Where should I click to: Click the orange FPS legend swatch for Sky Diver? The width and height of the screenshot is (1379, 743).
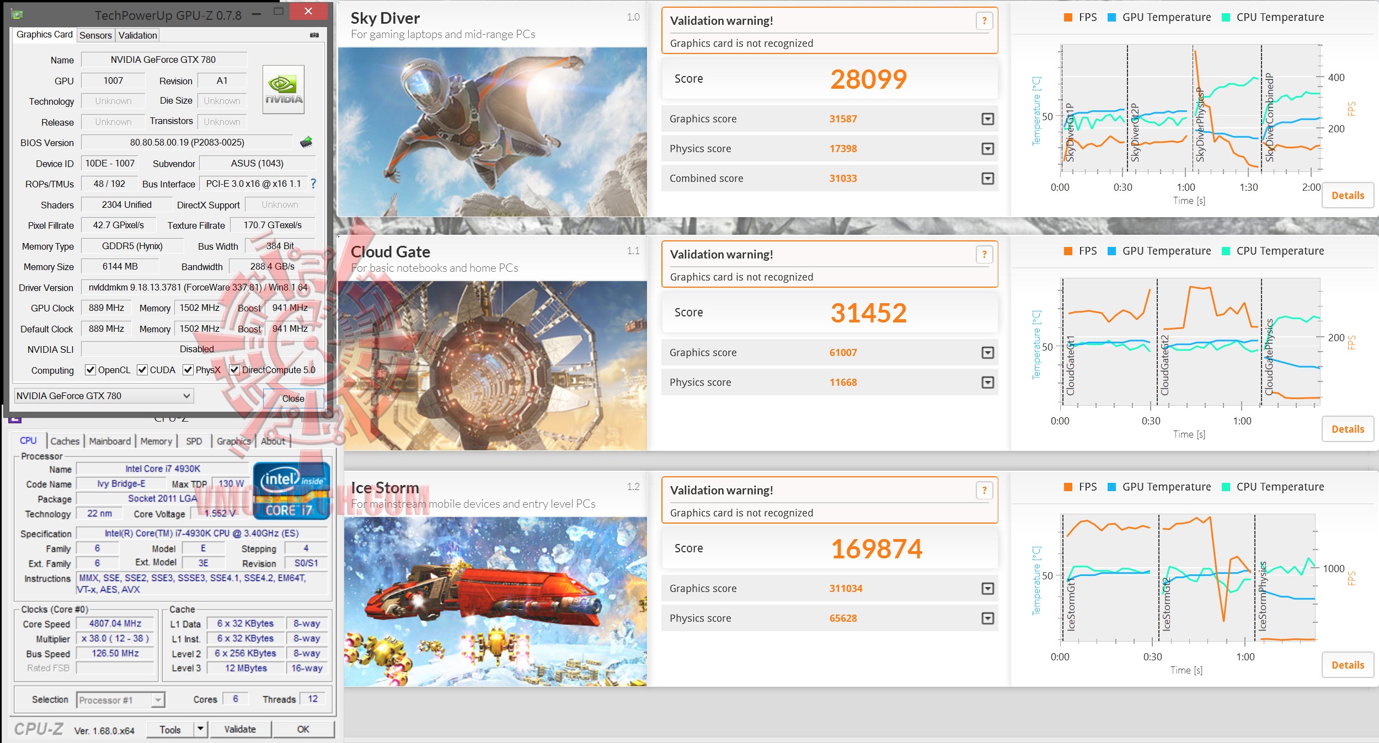click(x=1068, y=18)
